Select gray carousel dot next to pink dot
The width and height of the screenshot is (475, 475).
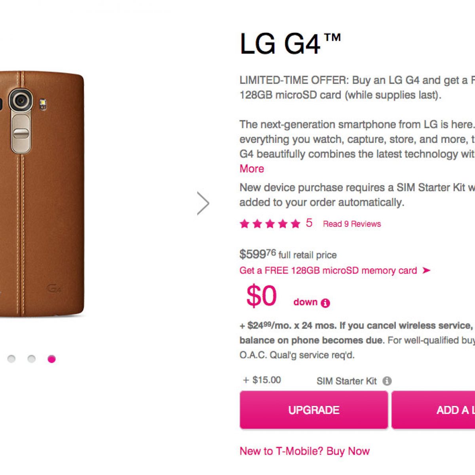pos(31,359)
